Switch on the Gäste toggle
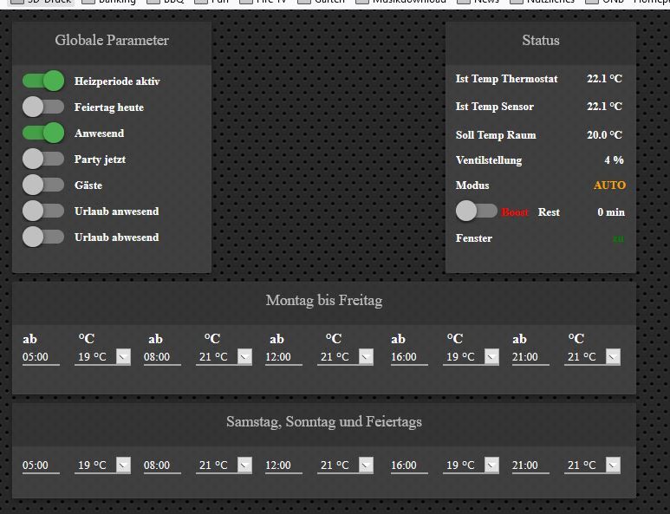670x514 pixels. tap(43, 185)
